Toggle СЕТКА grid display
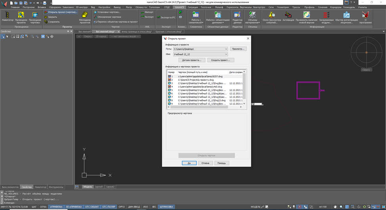Viewport: 386px width, 210px height. click(43, 207)
